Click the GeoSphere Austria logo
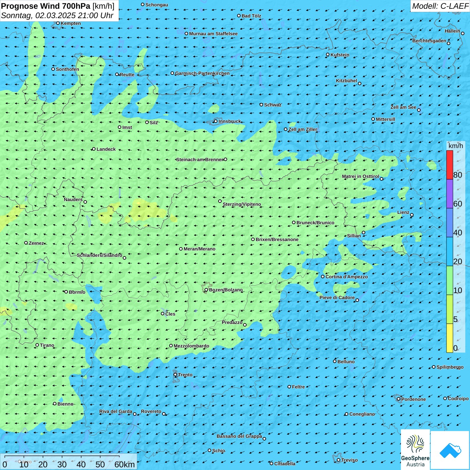470x470 pixels. (415, 449)
